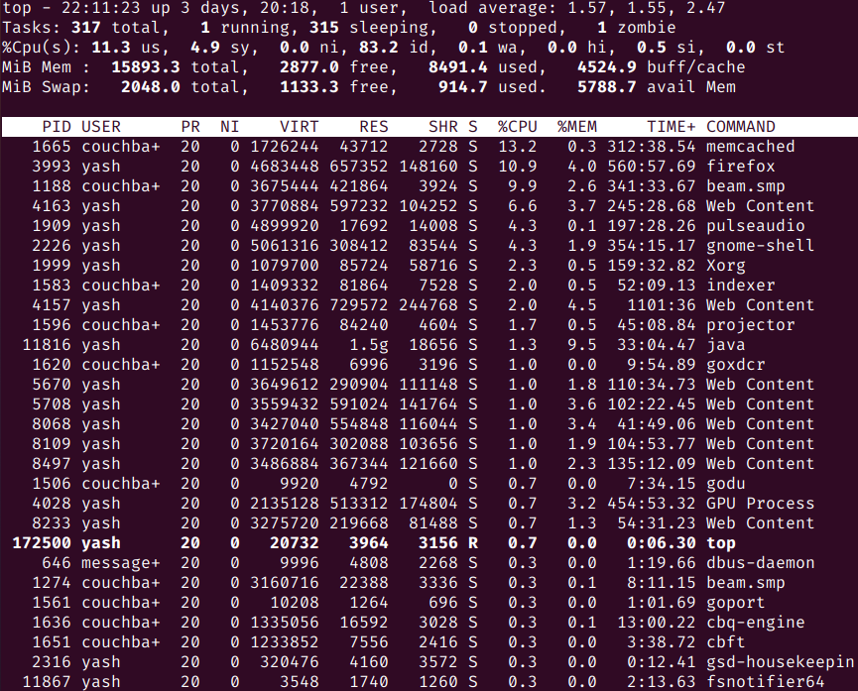Click PID 5708 in the list

pos(52,404)
